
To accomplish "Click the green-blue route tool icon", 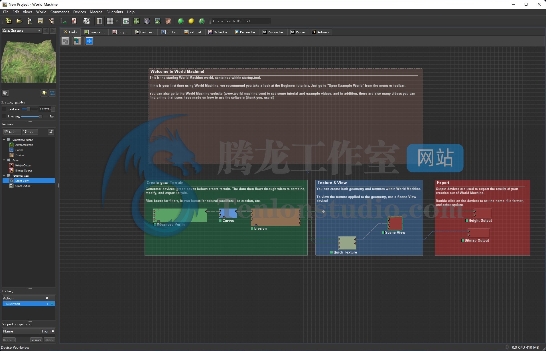I will (x=77, y=41).
